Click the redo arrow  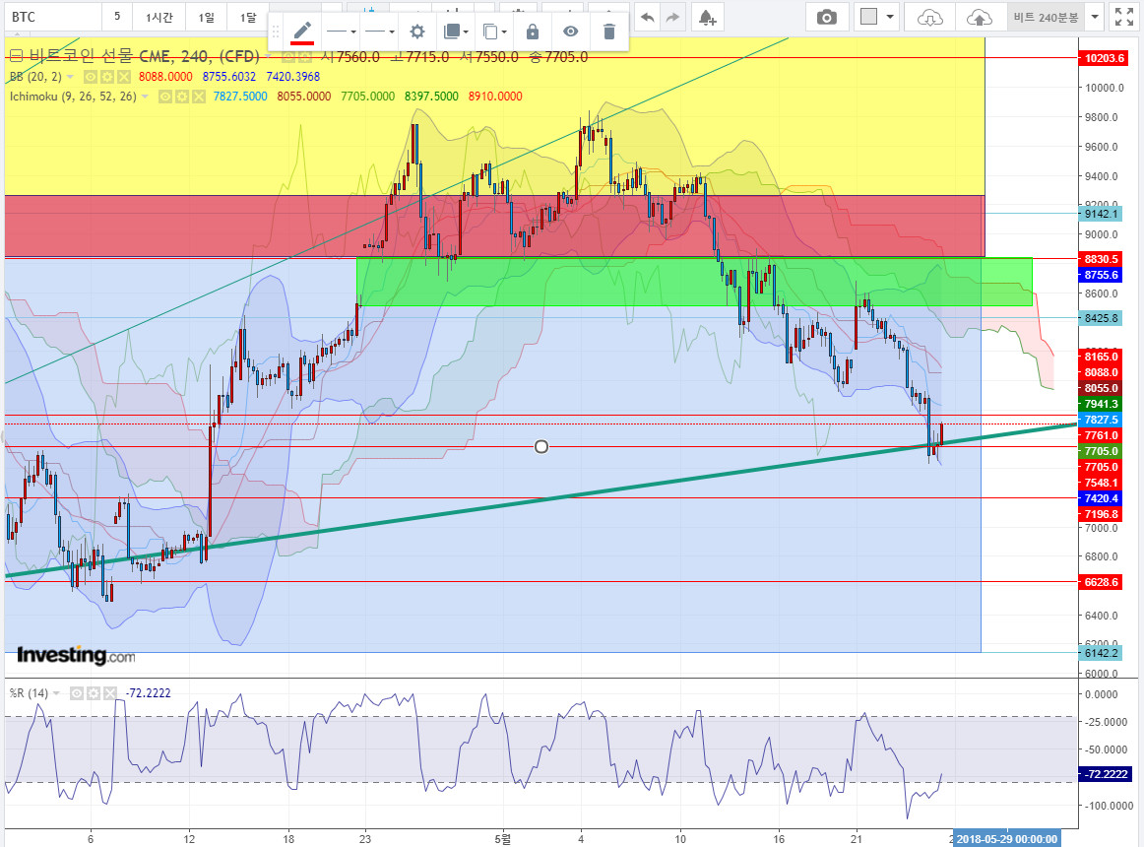pos(672,17)
